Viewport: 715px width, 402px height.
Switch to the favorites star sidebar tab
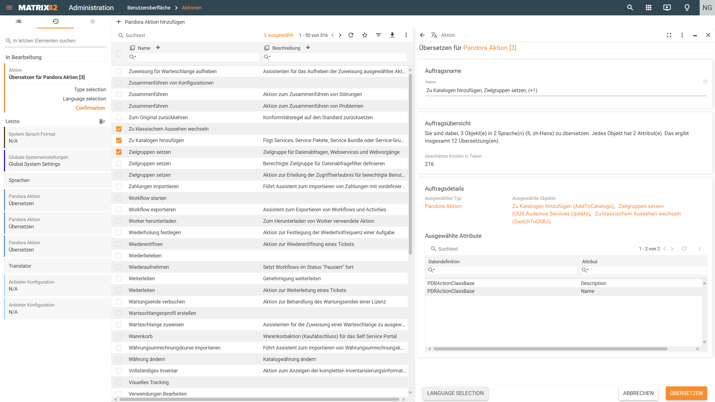tap(92, 21)
